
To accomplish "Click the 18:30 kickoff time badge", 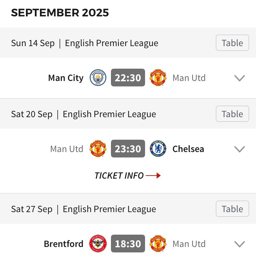I will (x=128, y=244).
